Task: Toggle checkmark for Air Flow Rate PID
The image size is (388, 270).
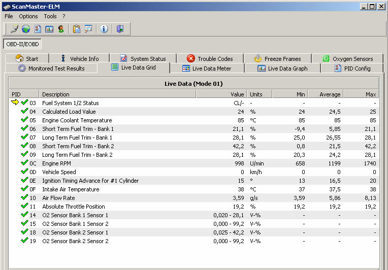Action: pos(24,198)
